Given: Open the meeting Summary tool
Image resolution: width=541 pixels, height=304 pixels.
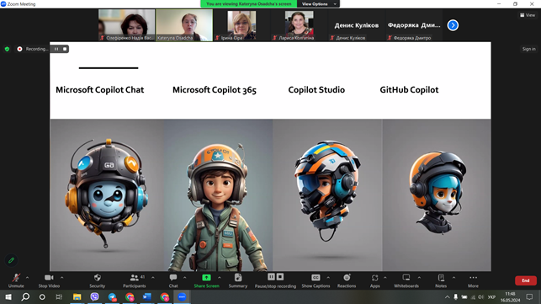Looking at the screenshot, I should (238, 280).
